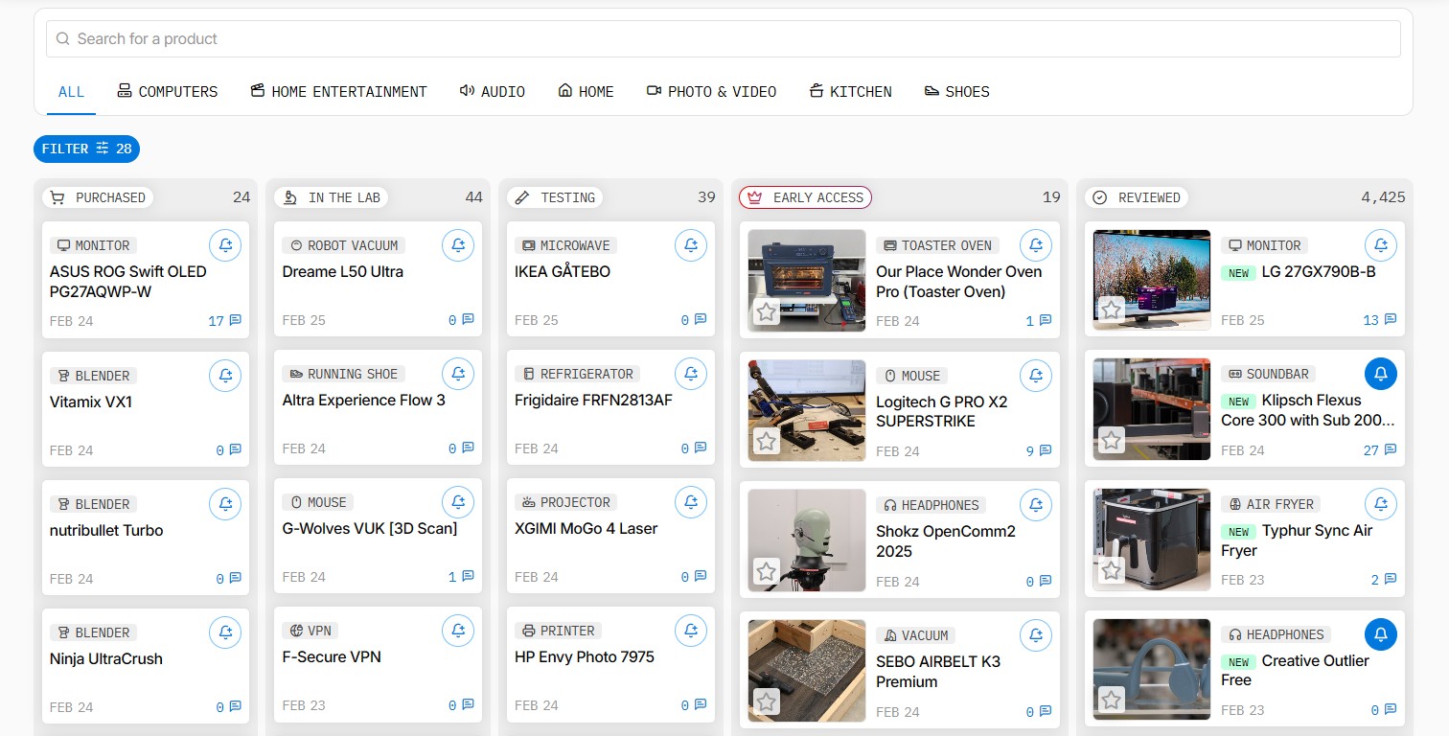Select the Photo & Video tab
Screen dimensions: 1449x736
click(711, 92)
